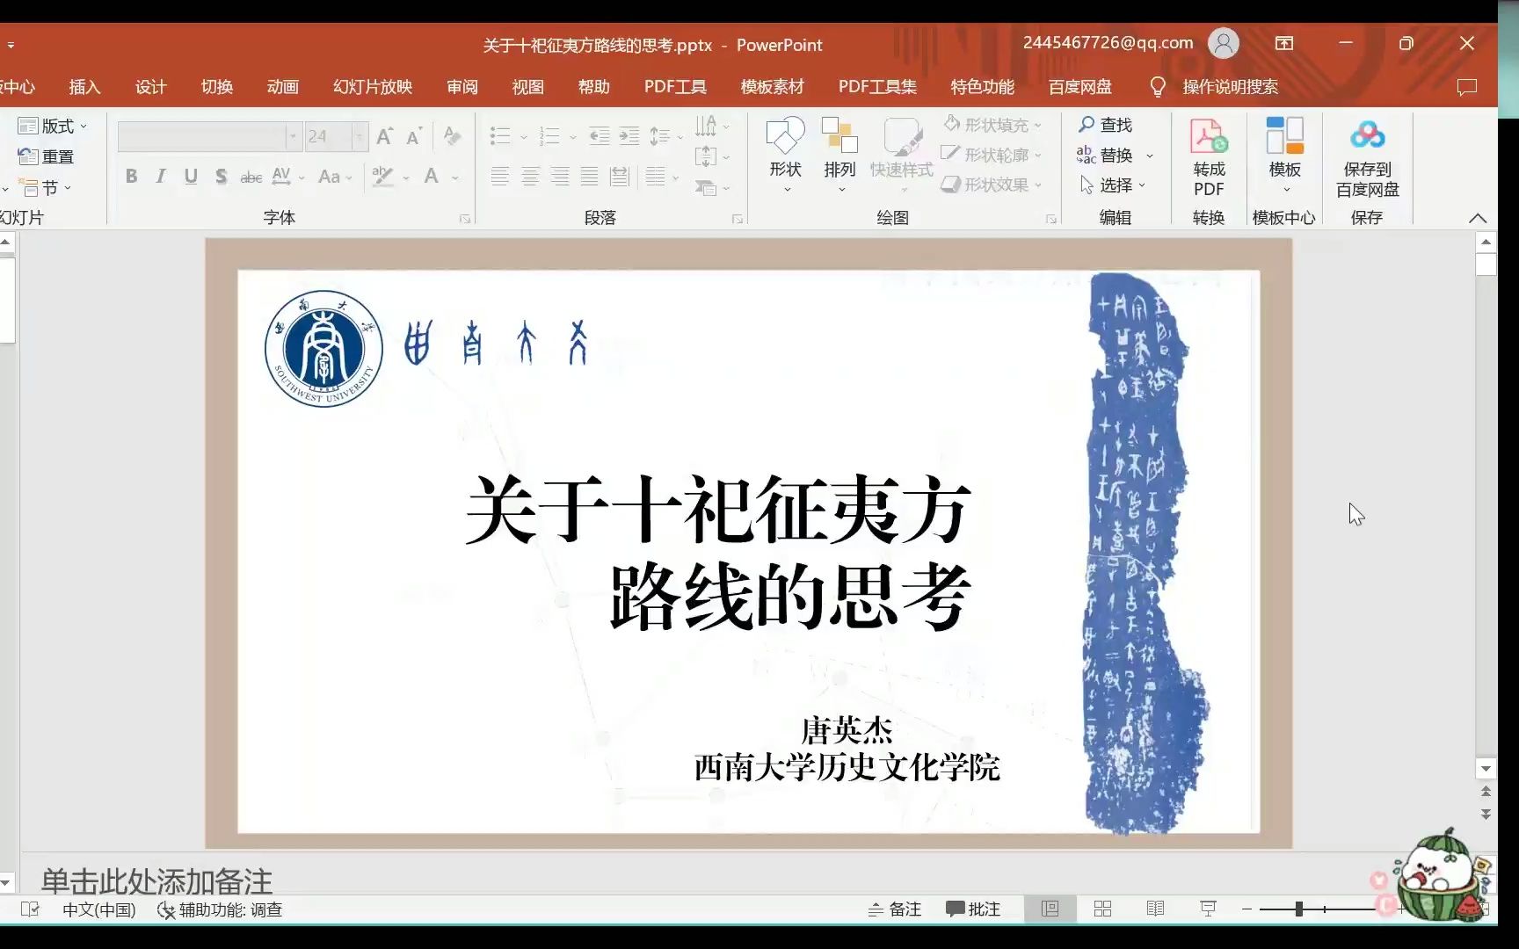Open the 切换 transitions tab
The height and width of the screenshot is (949, 1519).
216,87
